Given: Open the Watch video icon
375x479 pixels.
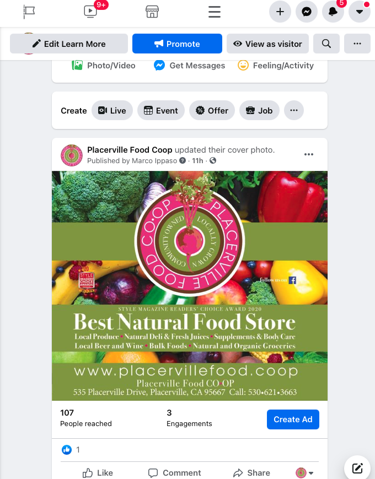Looking at the screenshot, I should point(90,12).
